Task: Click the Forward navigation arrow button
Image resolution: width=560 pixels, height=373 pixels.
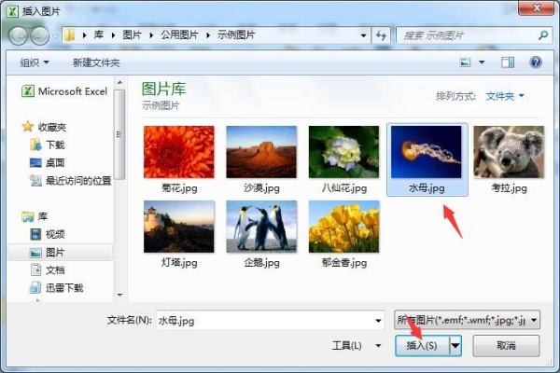Action: 39,35
